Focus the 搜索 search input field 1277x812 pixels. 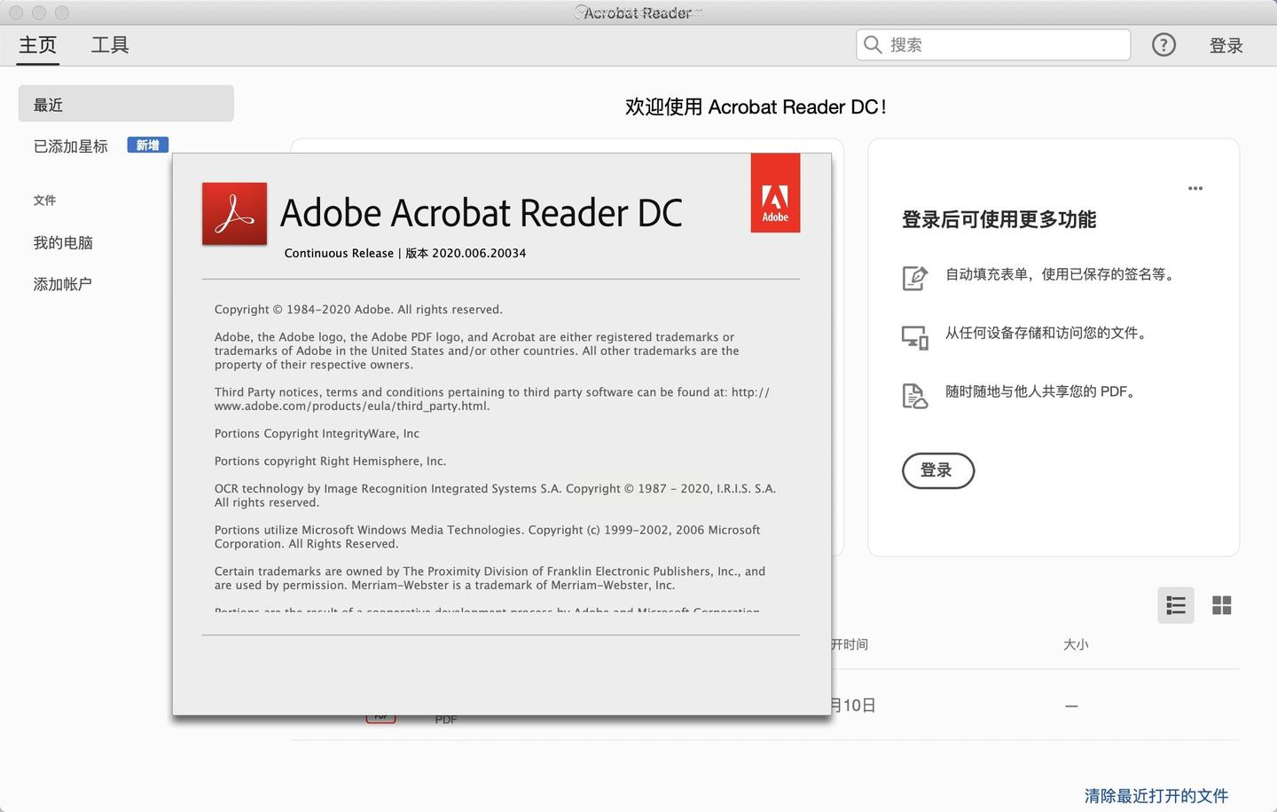tap(993, 44)
